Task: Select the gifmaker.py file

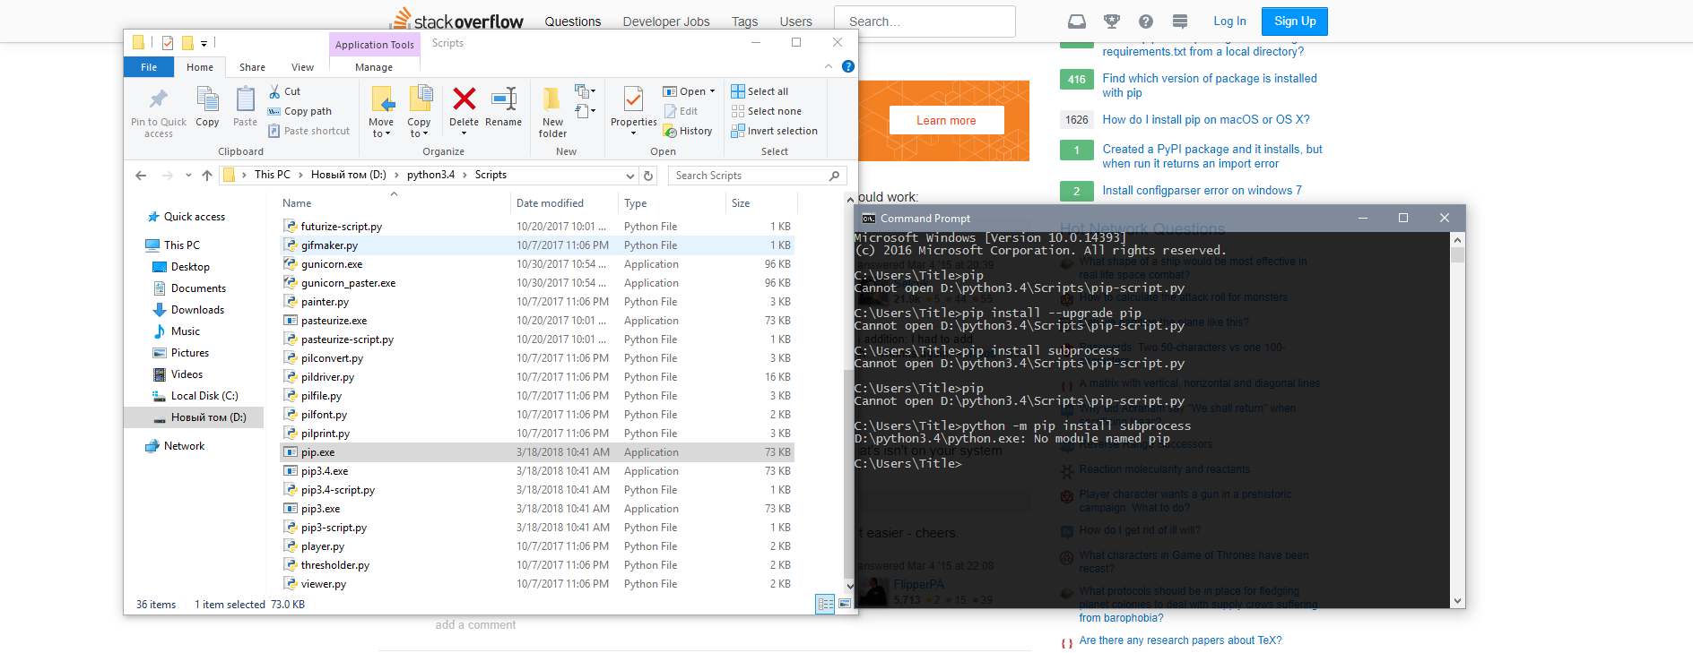Action: point(537,245)
